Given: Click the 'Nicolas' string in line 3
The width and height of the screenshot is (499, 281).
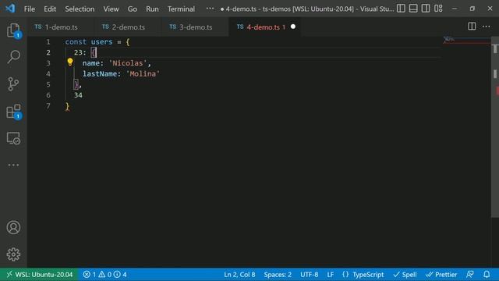Looking at the screenshot, I should [128, 63].
